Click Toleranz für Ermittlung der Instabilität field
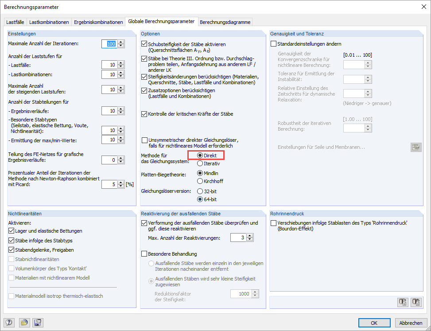Viewport: 431px width, 331px height. 354,79
